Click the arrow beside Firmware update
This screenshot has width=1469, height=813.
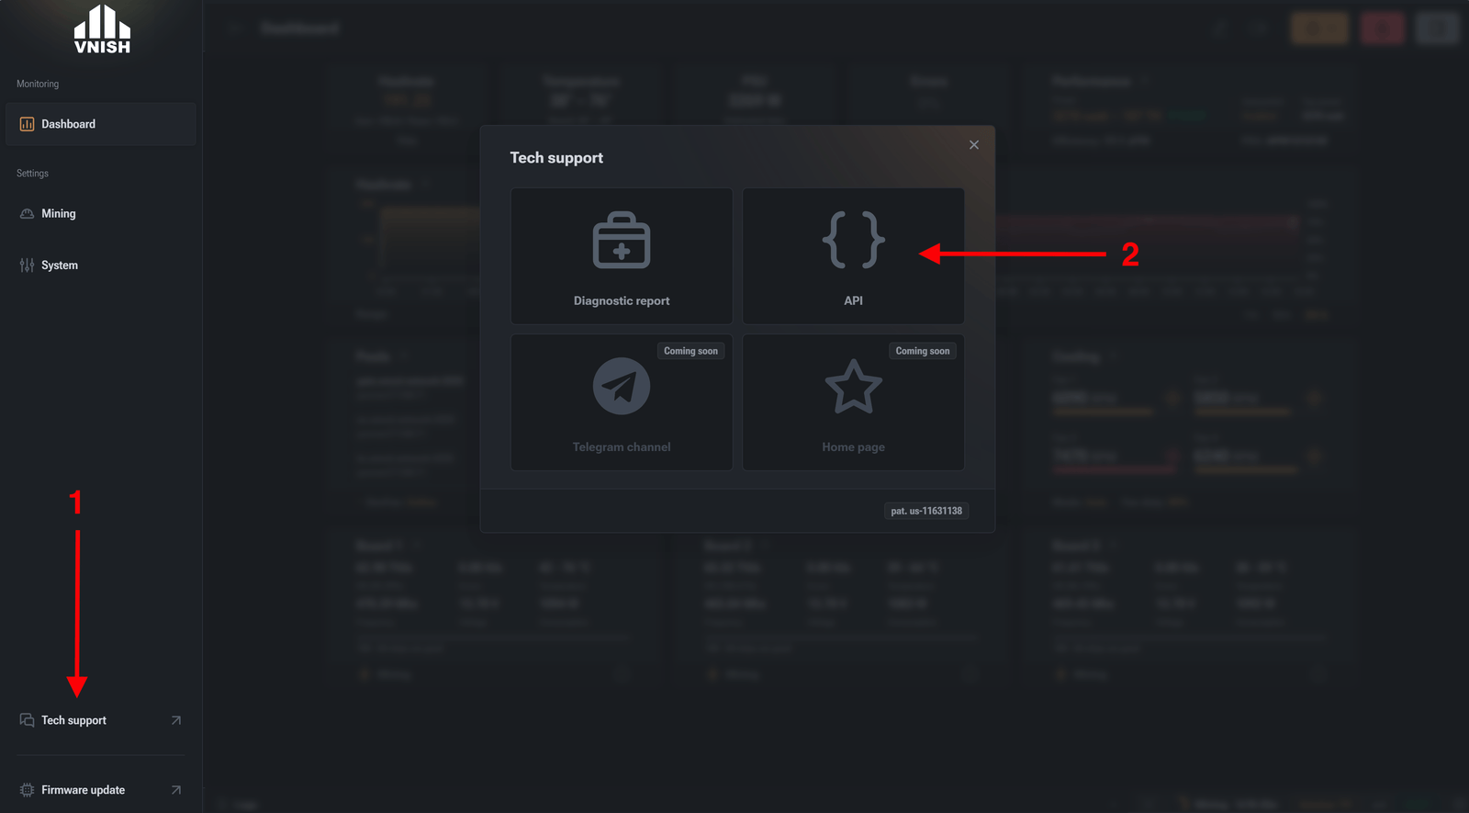coord(176,790)
